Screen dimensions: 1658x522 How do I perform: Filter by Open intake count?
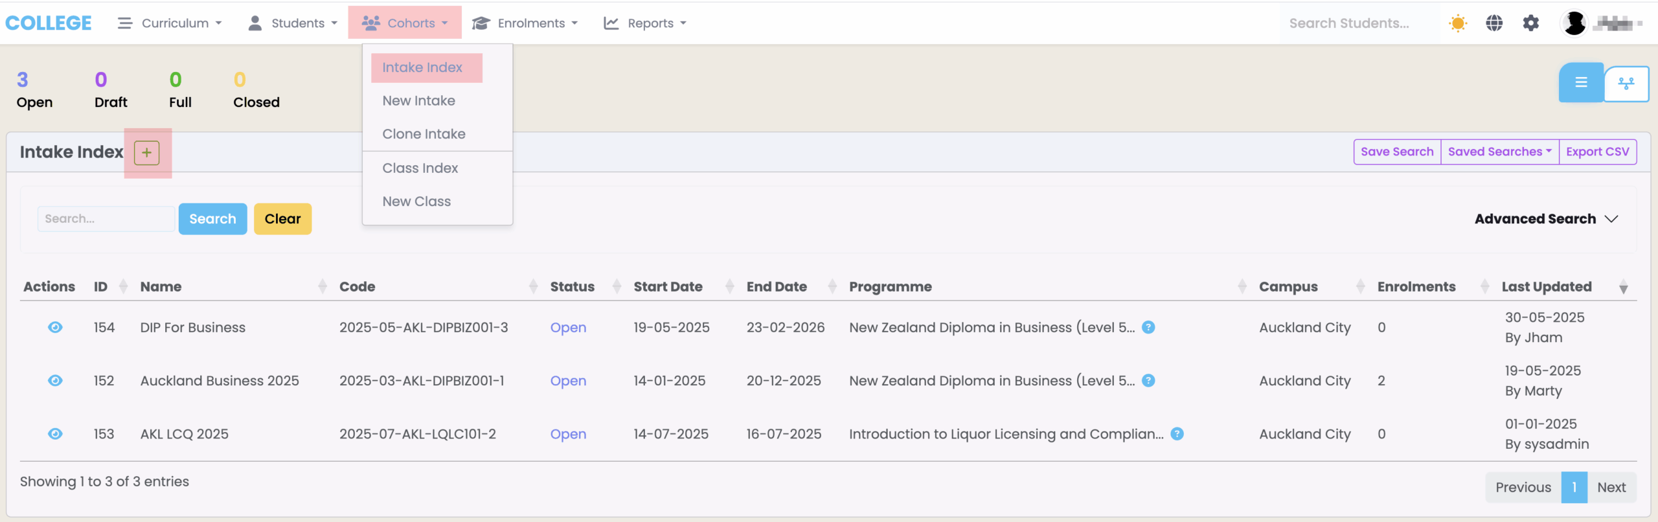pos(34,90)
